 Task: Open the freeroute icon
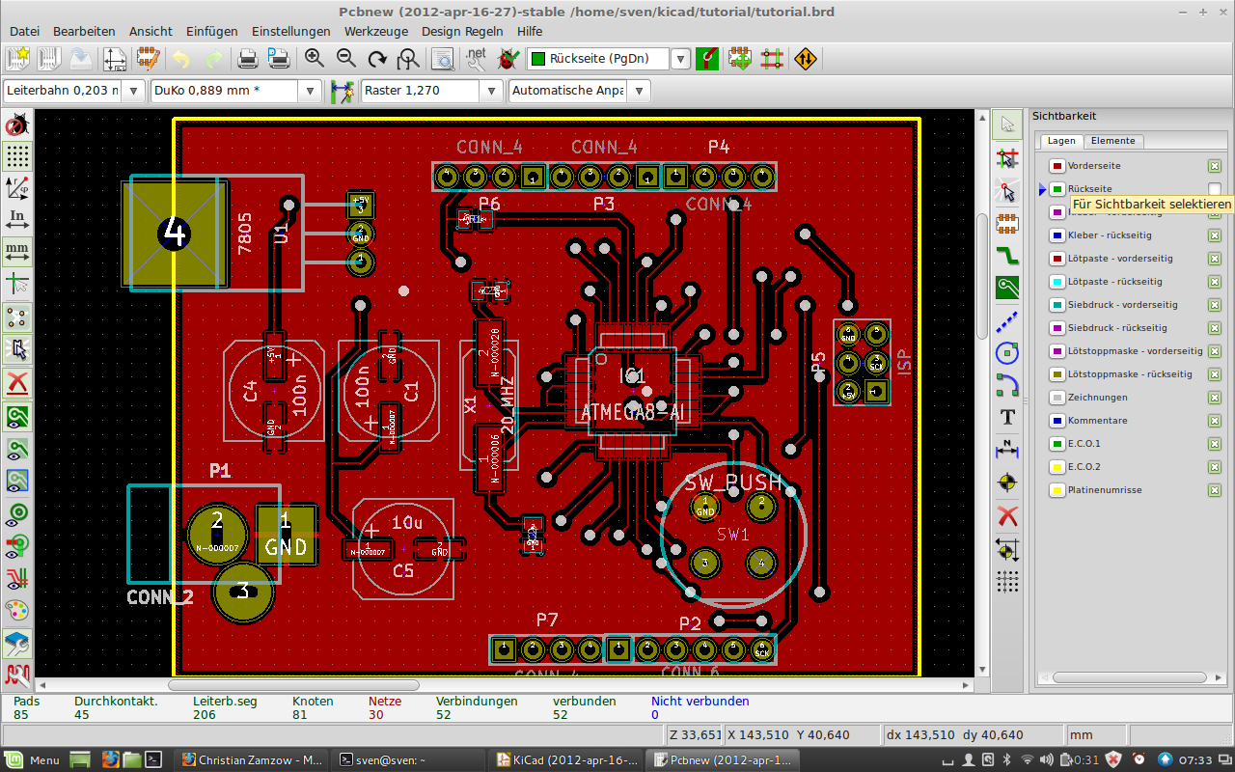(806, 59)
